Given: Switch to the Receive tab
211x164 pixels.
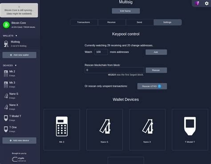Looking at the screenshot, I should [112, 22].
